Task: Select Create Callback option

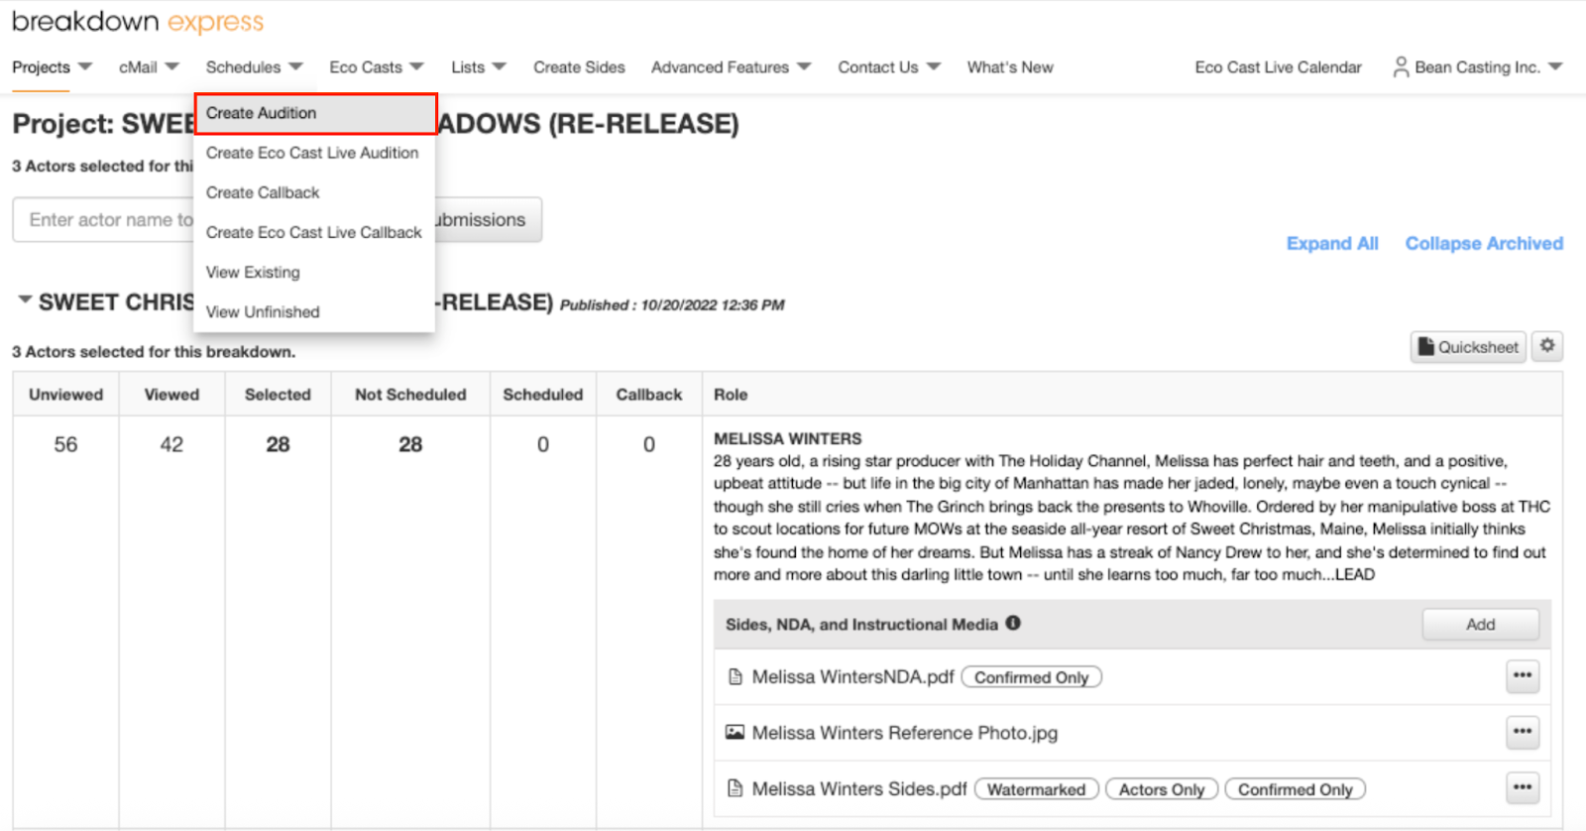Action: click(315, 192)
